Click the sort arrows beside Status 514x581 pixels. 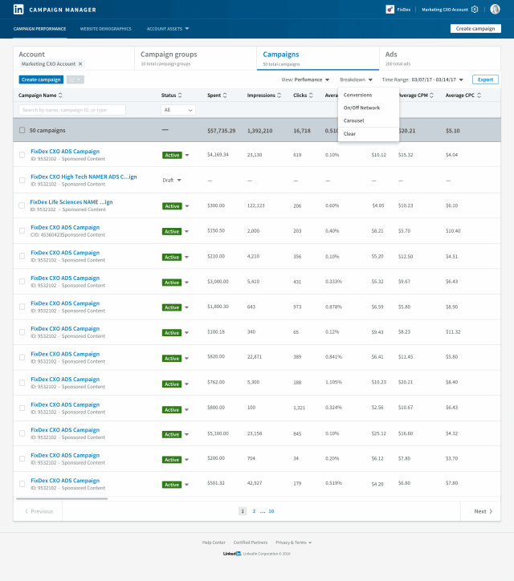180,95
